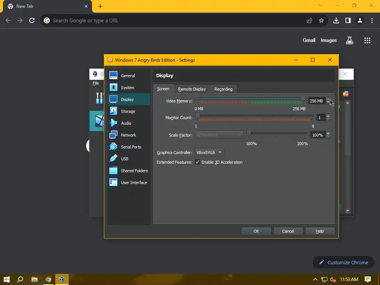This screenshot has height=285, width=380.
Task: Select Display settings category
Action: pos(129,99)
